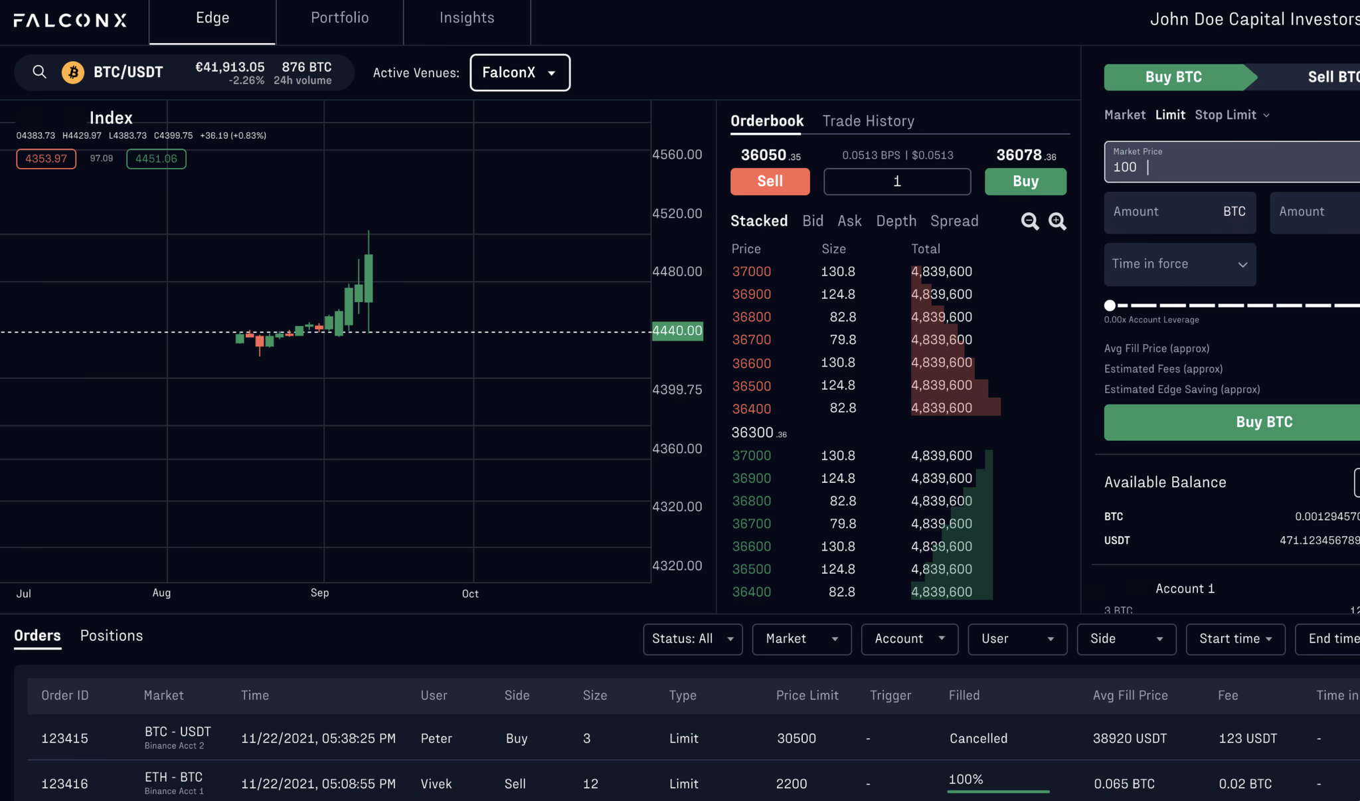This screenshot has height=801, width=1360.
Task: Open the Side filter dropdown
Action: pos(1126,639)
